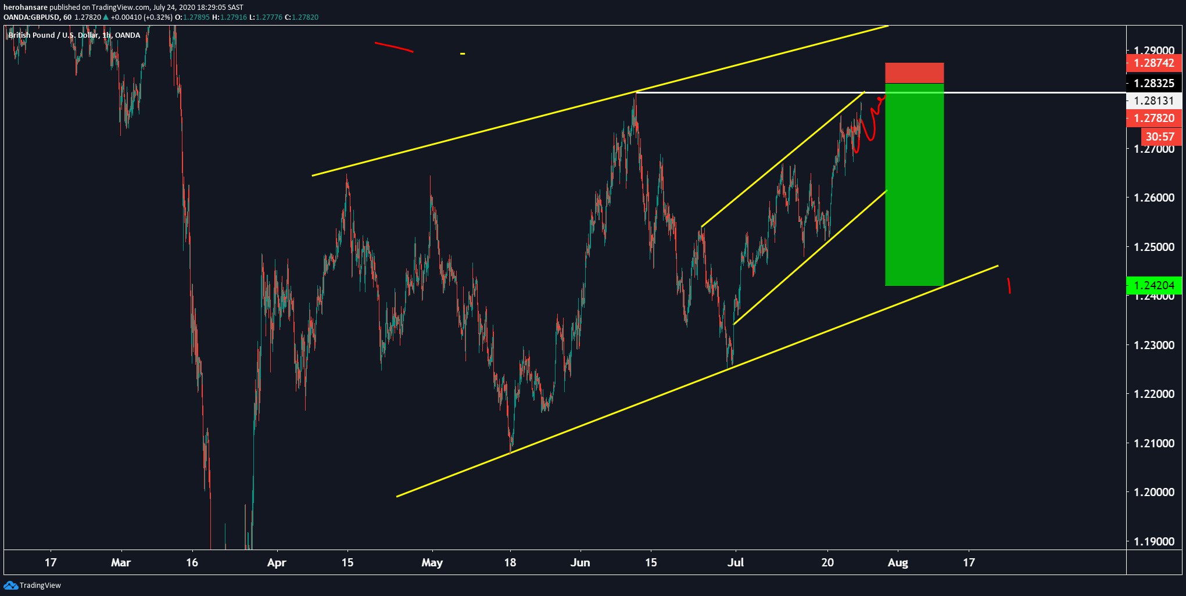Screen dimensions: 1186x596
Task: Click the 18 date label after May
Action: click(510, 562)
